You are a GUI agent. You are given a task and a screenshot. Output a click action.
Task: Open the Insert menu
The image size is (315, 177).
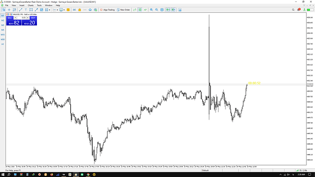coord(22,5)
